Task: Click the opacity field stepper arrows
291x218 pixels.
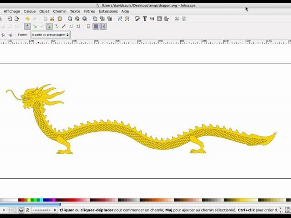Action: pos(15,210)
